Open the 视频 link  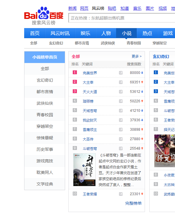(x=163, y=8)
